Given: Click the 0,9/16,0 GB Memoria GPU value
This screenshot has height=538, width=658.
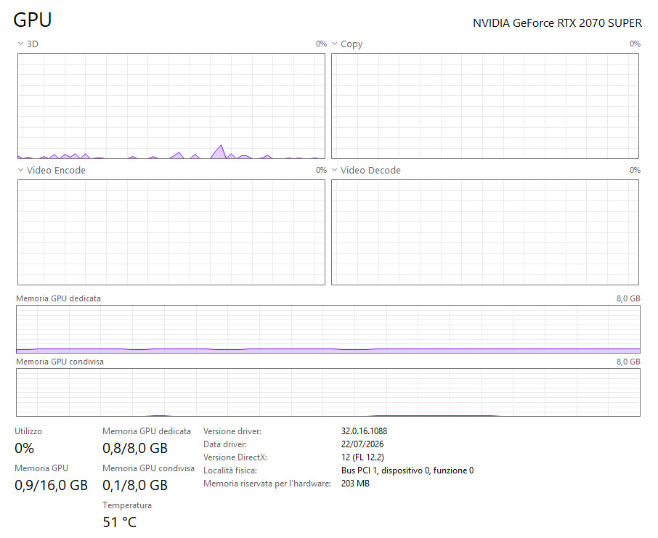Looking at the screenshot, I should click(x=51, y=485).
